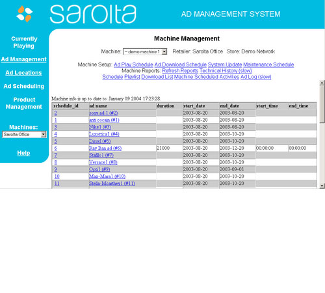
Task: Open schedule id 5 link
Action: 56,141
